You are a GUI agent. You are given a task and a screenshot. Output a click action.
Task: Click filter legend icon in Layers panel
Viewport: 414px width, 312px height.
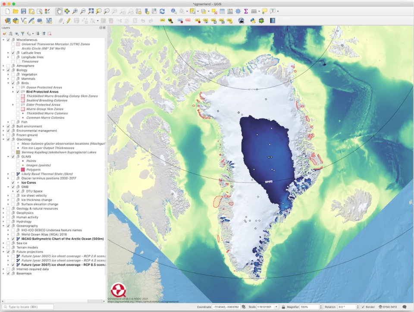[x=23, y=34]
